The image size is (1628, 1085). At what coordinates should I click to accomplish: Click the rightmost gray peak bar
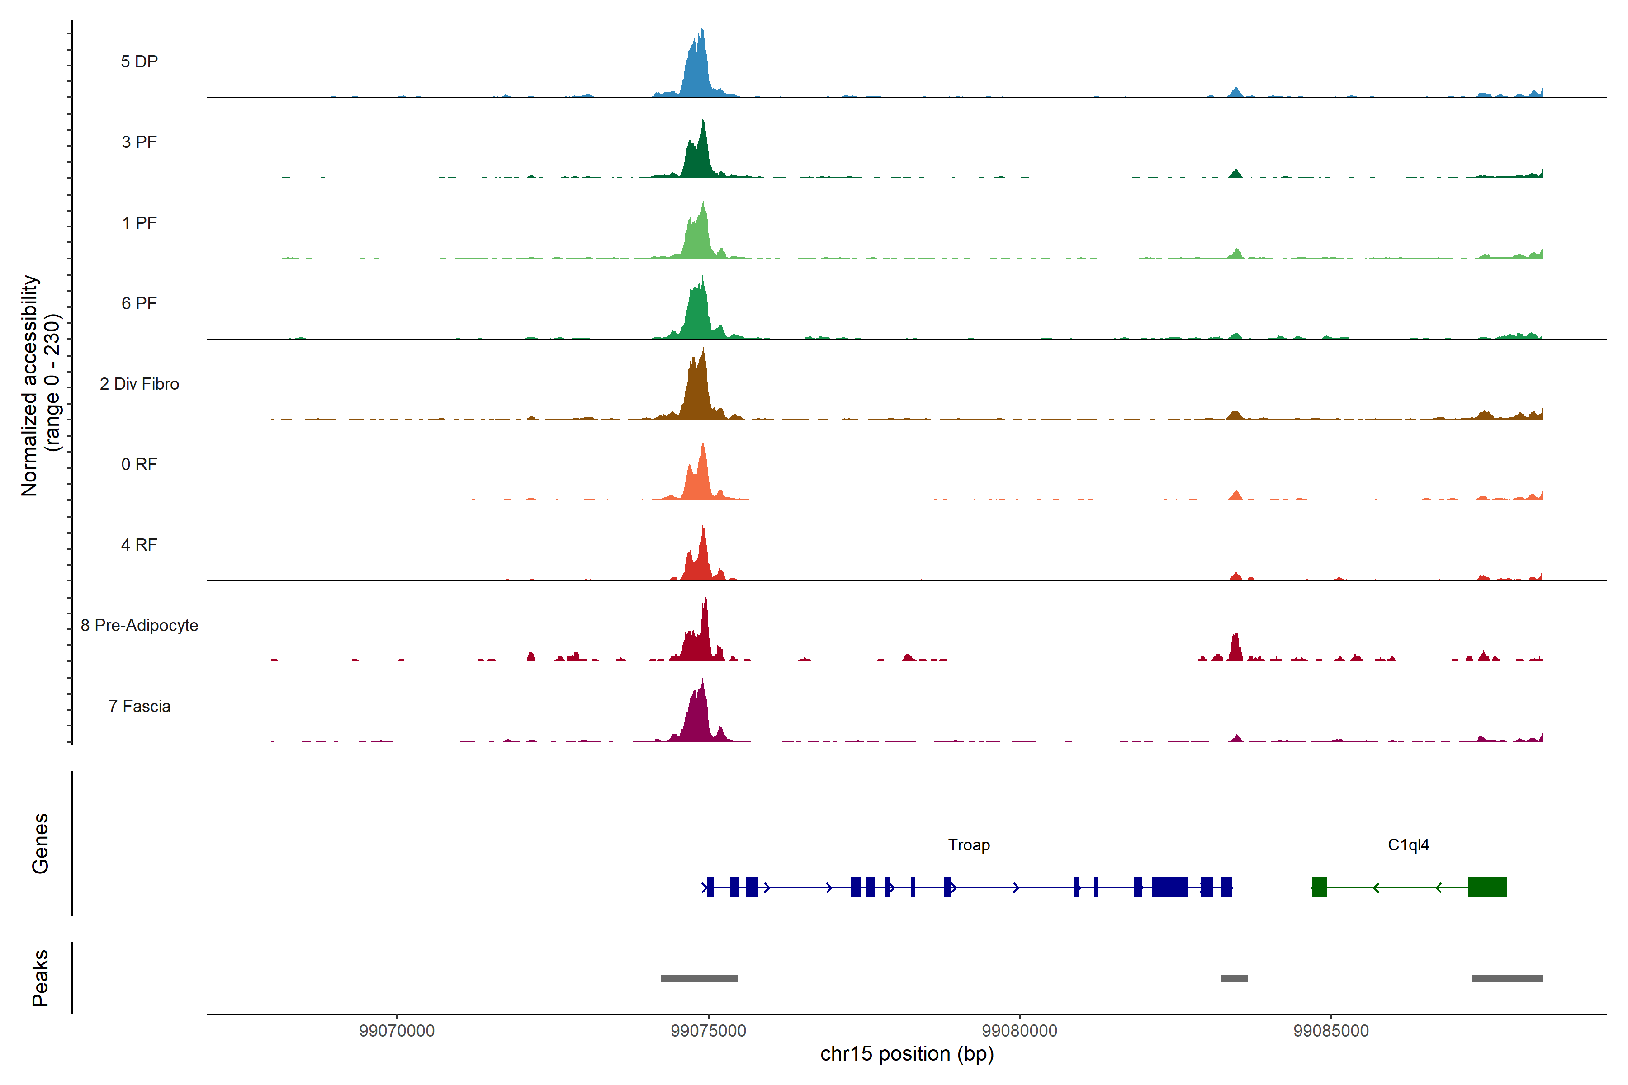coord(1507,978)
